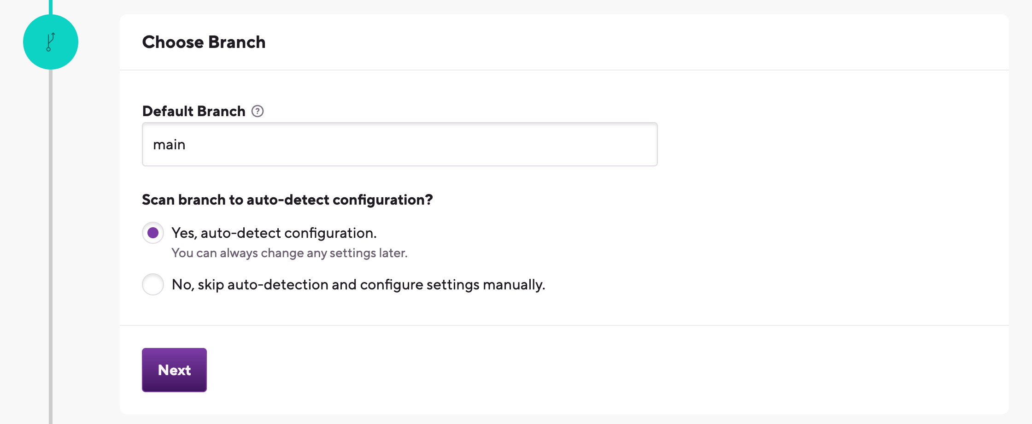1032x424 pixels.
Task: Click the Choose Branch heading
Action: 204,42
